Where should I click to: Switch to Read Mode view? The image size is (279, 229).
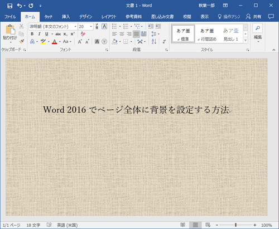click(x=182, y=225)
